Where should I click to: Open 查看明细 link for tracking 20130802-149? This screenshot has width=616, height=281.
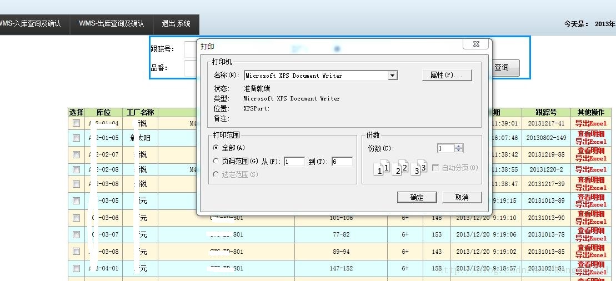pyautogui.click(x=590, y=134)
